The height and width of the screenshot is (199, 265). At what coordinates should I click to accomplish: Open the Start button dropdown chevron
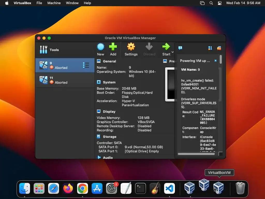pos(173,52)
